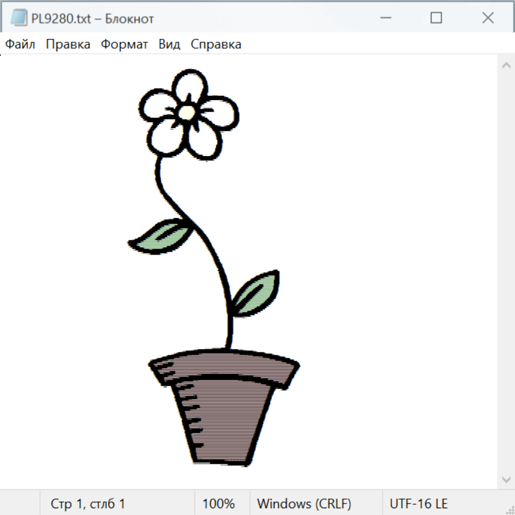Open the Справка menu
This screenshot has width=515, height=515.
(x=216, y=45)
